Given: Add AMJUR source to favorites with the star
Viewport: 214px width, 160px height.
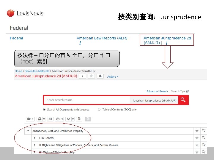Looking at the screenshot, I should [x=91, y=76].
